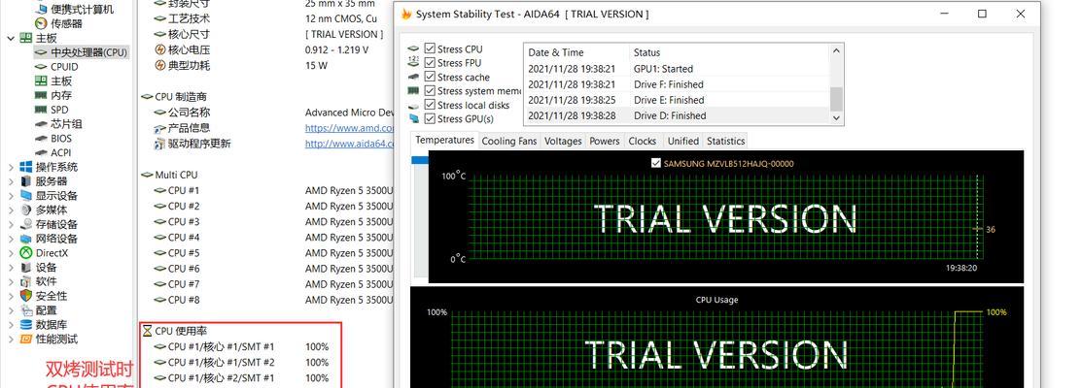1082x388 pixels.
Task: Click the memory module icon beside 内存
Action: point(41,96)
